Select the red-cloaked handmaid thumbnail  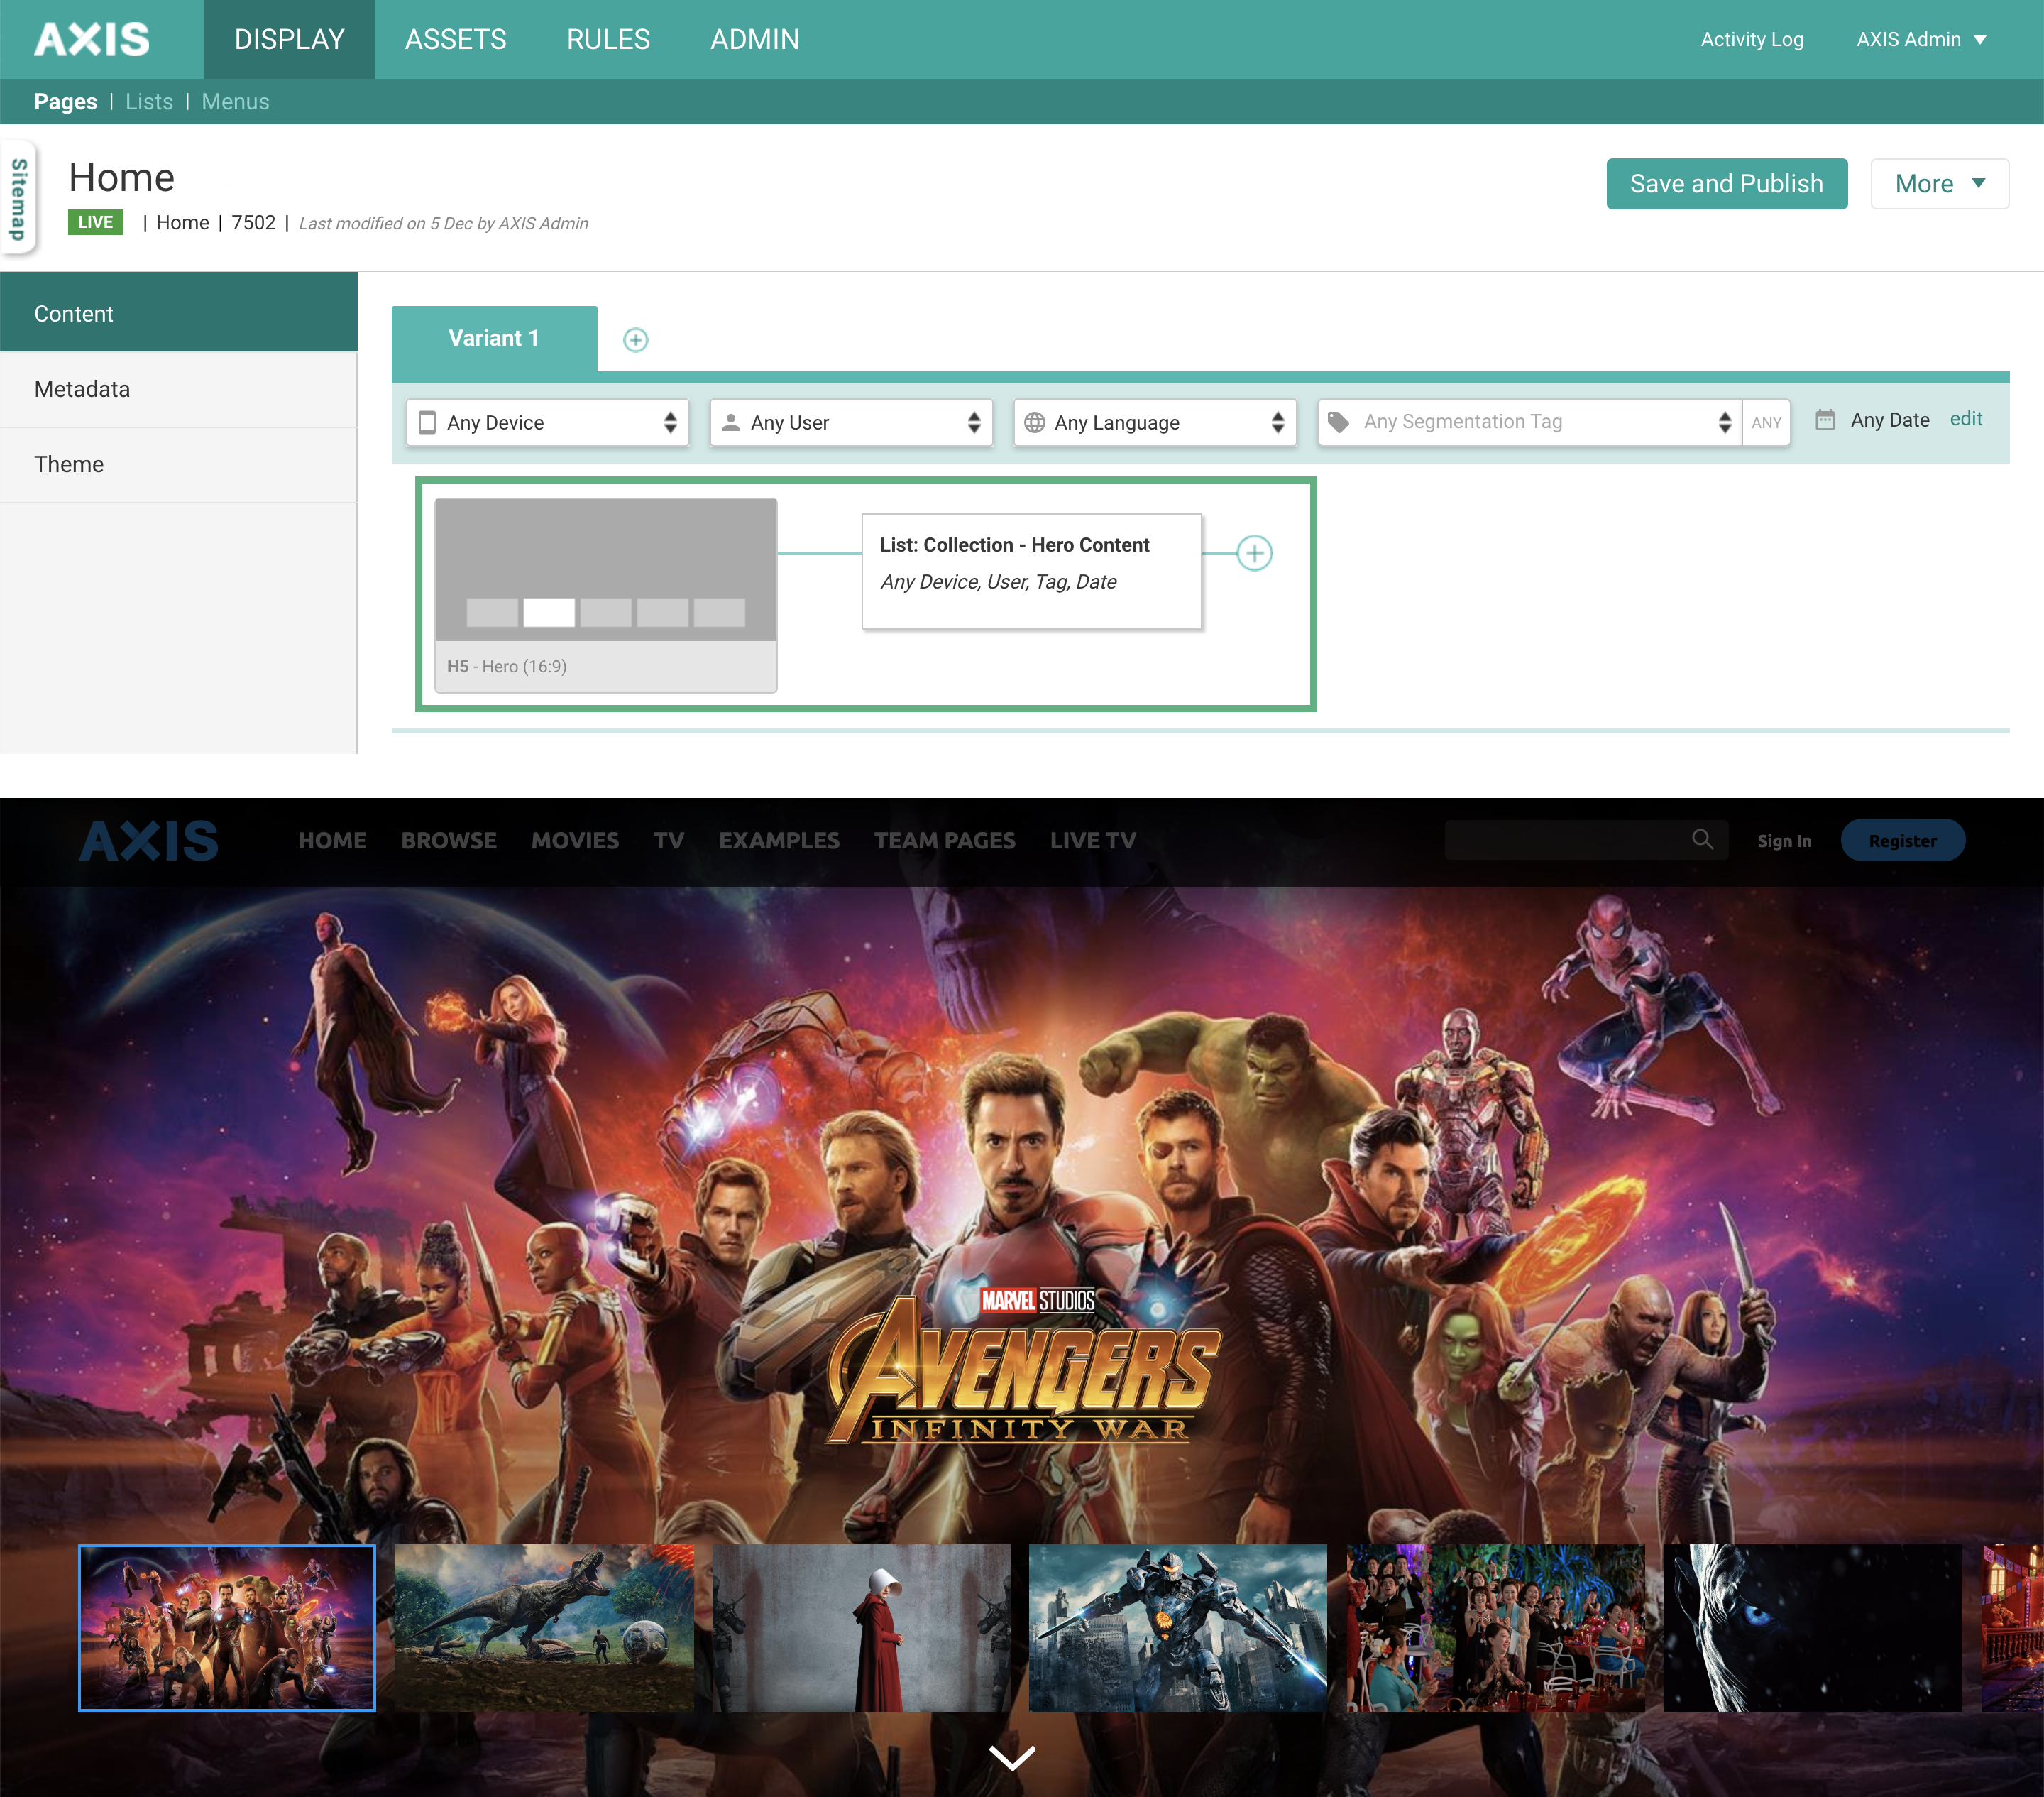(861, 1628)
